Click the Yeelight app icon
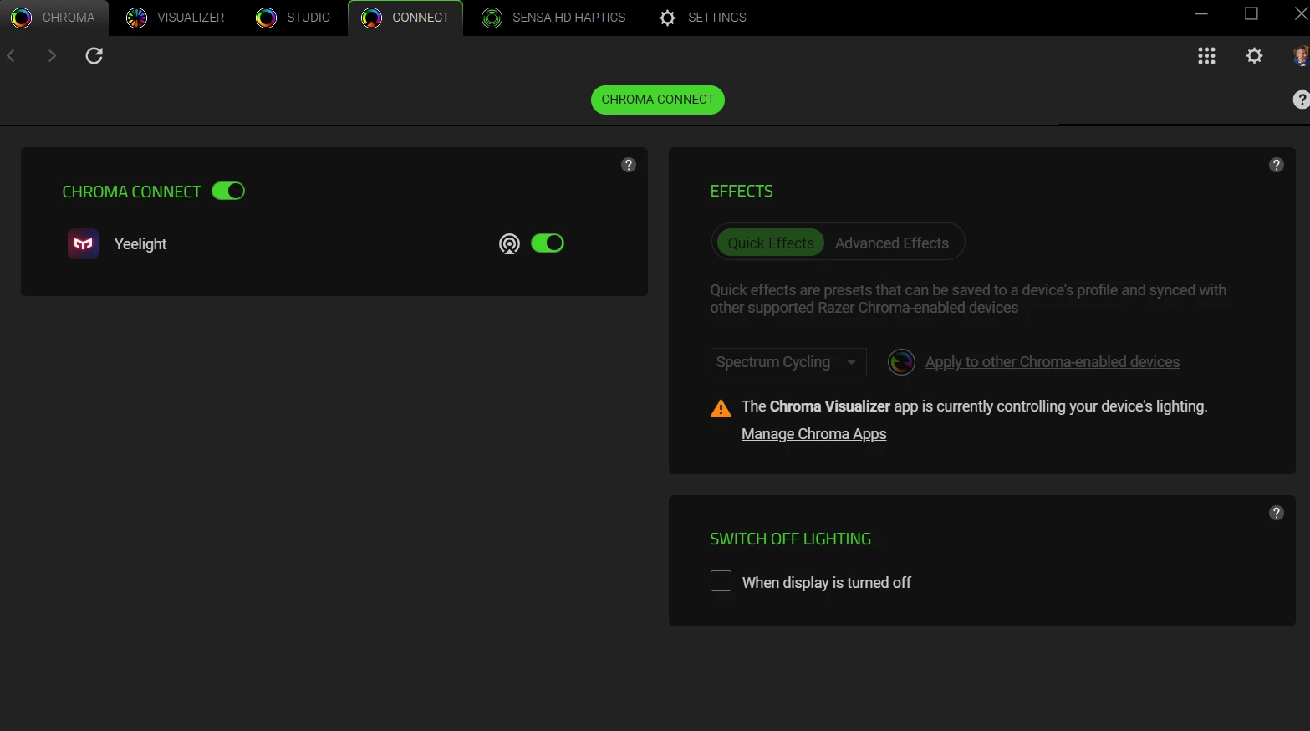Viewport: 1310px width, 731px height. [x=83, y=243]
